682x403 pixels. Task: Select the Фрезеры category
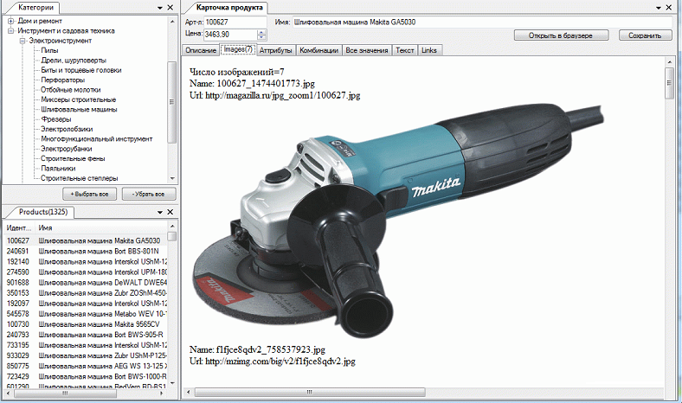coord(55,119)
